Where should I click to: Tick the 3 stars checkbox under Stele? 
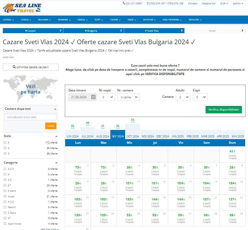pyautogui.click(x=5, y=143)
